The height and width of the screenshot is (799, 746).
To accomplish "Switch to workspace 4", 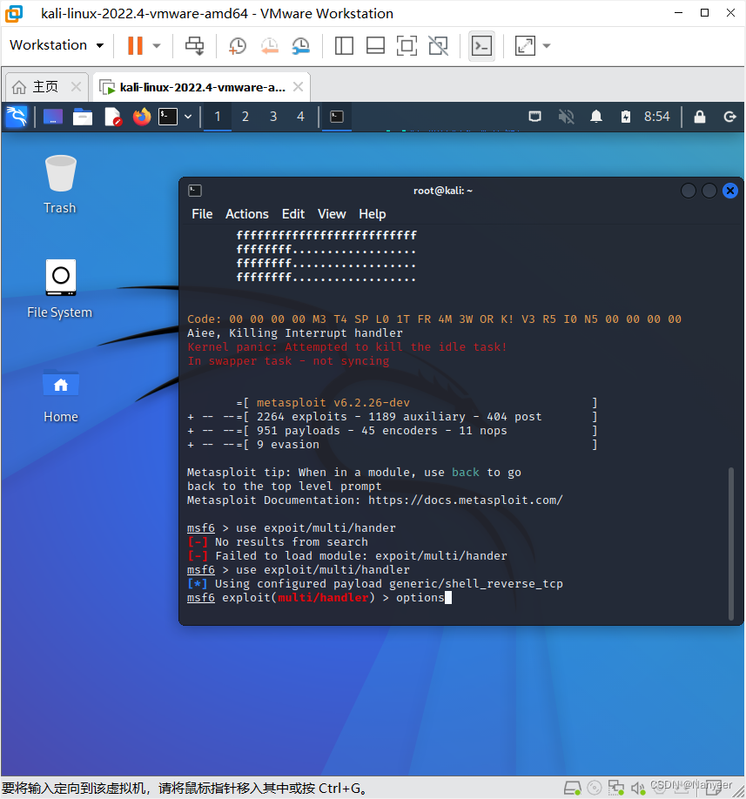I will point(300,117).
